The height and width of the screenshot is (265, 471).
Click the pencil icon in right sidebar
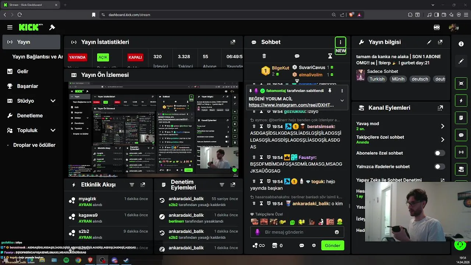(461, 61)
